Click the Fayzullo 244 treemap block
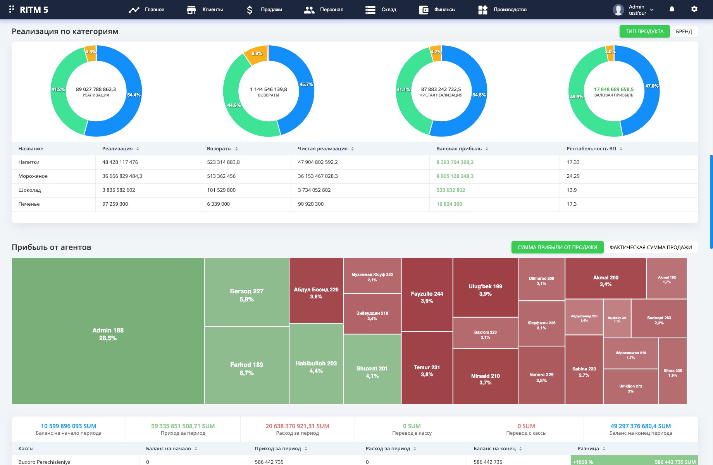 [427, 294]
